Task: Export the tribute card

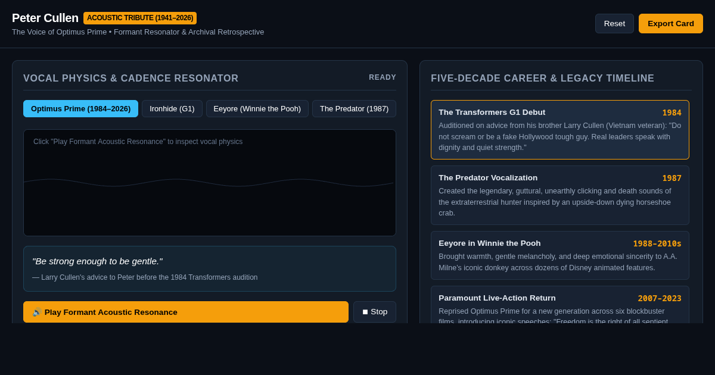Action: click(x=671, y=23)
